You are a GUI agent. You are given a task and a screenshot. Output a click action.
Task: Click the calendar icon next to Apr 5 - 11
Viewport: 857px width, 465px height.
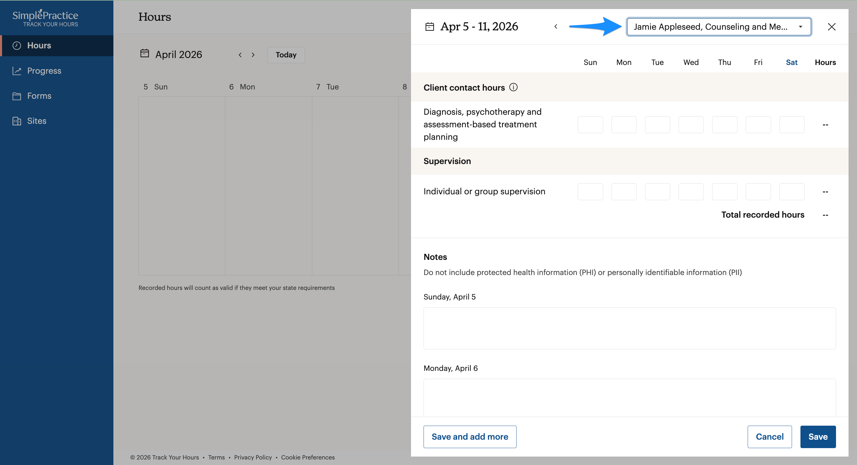click(429, 27)
